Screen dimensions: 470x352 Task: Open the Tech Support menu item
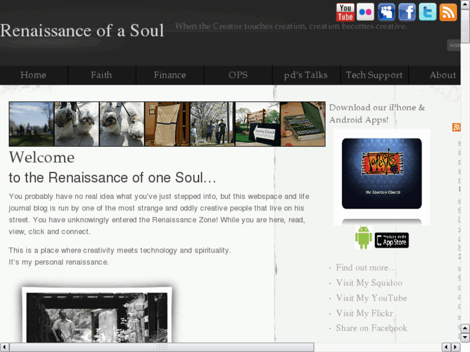(x=374, y=75)
